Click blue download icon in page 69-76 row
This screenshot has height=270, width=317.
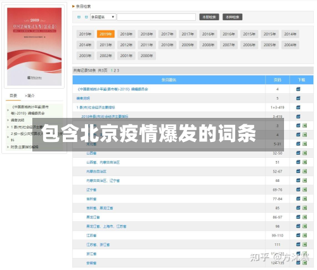tap(298, 190)
